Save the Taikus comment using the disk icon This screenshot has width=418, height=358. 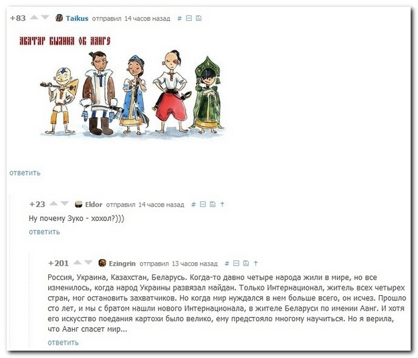click(x=199, y=18)
